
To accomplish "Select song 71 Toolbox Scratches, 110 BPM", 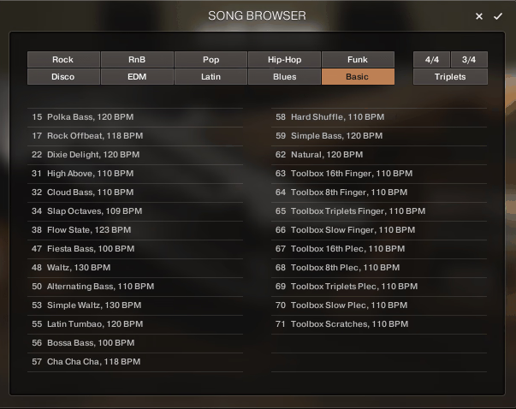I will 379,324.
